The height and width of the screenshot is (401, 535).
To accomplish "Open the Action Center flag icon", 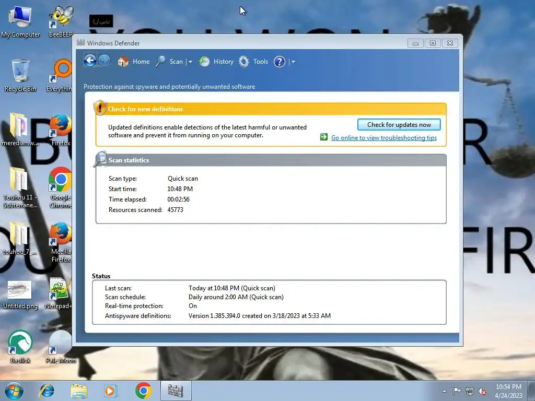I will click(x=457, y=391).
